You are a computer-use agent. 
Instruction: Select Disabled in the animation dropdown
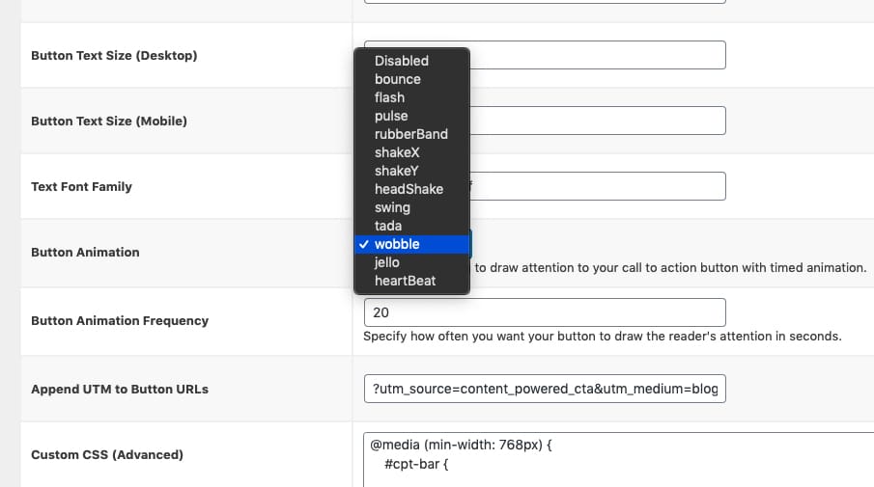coord(412,61)
